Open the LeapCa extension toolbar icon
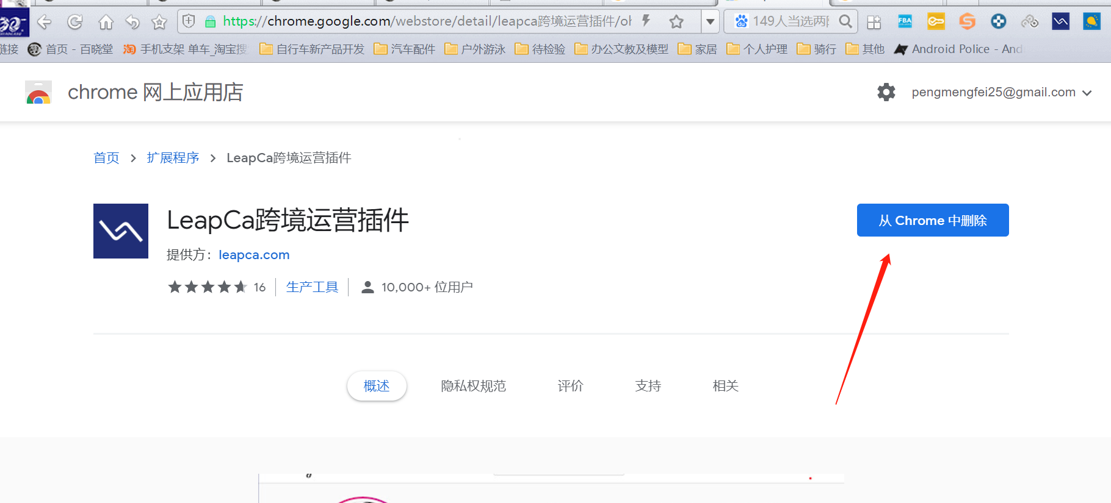Viewport: 1111px width, 503px height. tap(1061, 22)
